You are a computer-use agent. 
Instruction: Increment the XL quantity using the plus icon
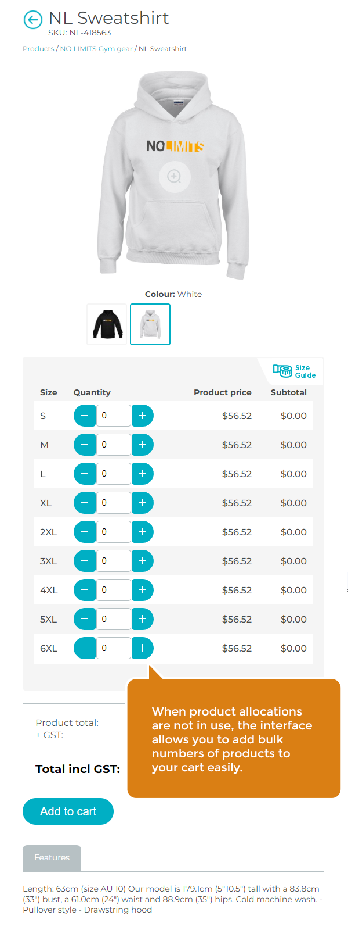pyautogui.click(x=142, y=502)
